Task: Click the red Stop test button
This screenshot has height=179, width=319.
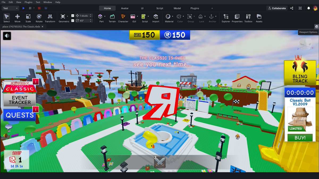Action: (x=39, y=8)
